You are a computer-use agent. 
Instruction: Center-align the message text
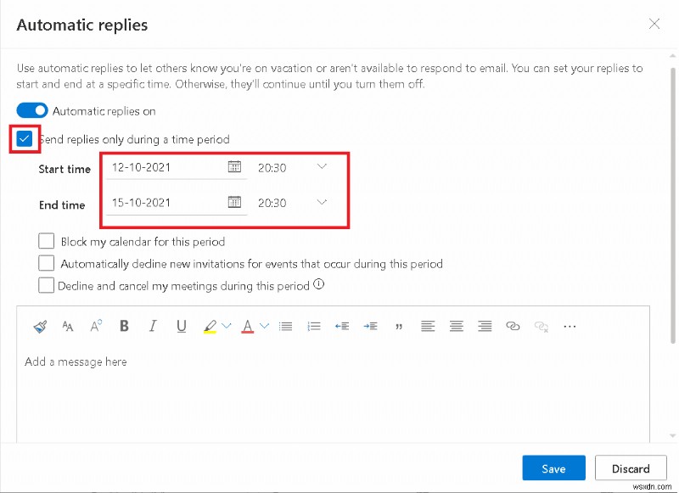click(x=457, y=326)
